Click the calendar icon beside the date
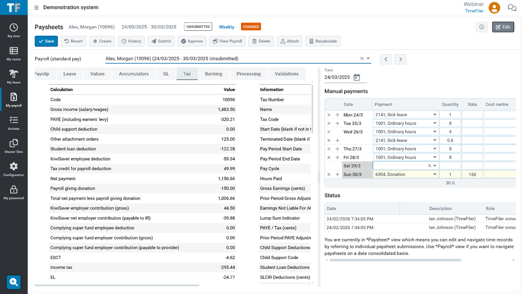Image resolution: width=523 pixels, height=294 pixels. pos(357,77)
